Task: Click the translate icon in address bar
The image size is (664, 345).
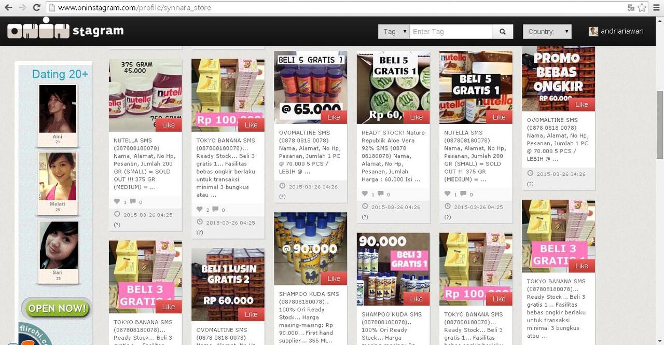Action: click(631, 8)
